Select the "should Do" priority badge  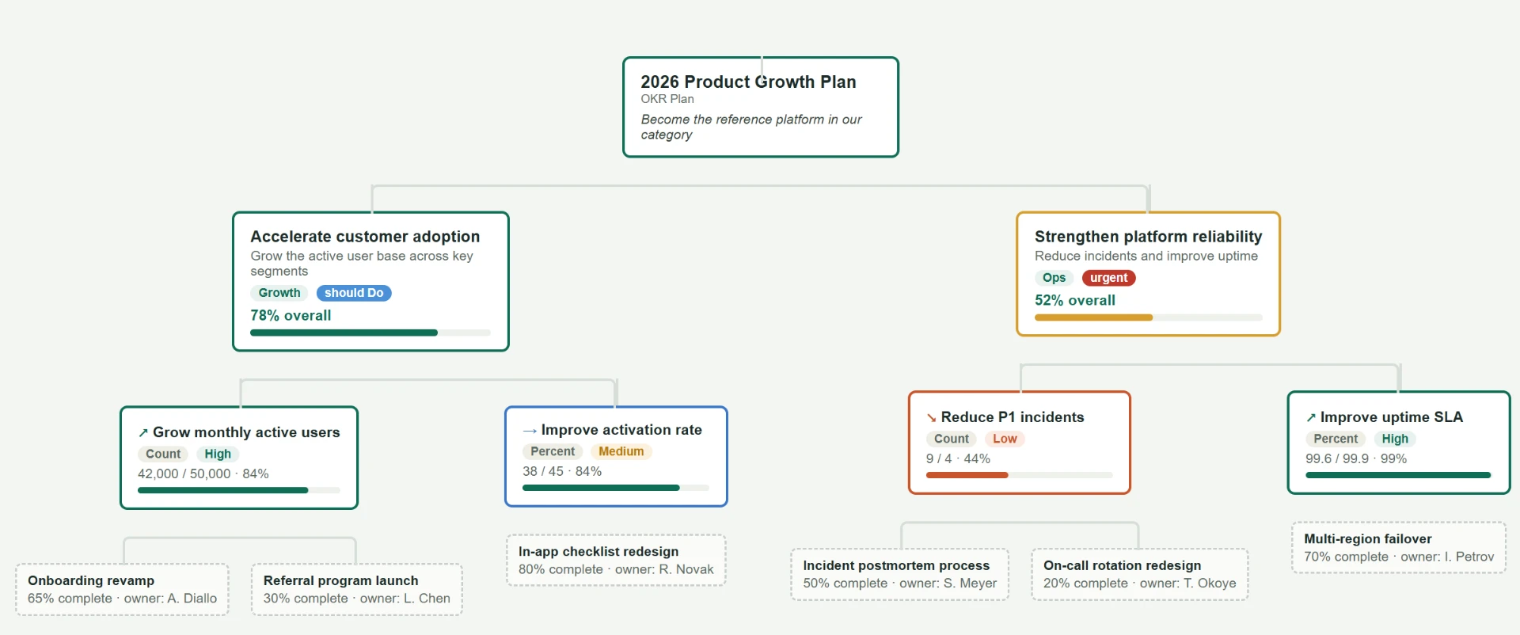coord(354,293)
